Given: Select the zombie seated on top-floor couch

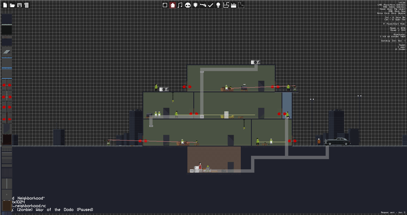Looking at the screenshot, I should tap(226, 88).
